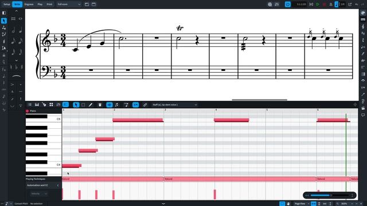Open the Staff (a), Up-stem voice dropdown
Viewport: 367px width, 206px height.
[175, 105]
